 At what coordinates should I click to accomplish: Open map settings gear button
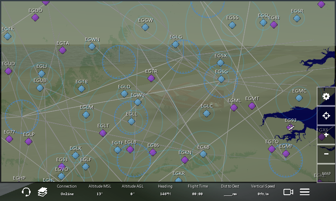326,96
